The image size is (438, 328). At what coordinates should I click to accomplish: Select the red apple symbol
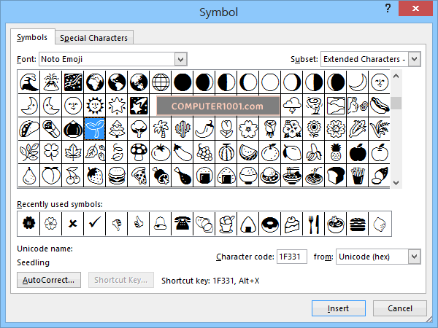358,152
